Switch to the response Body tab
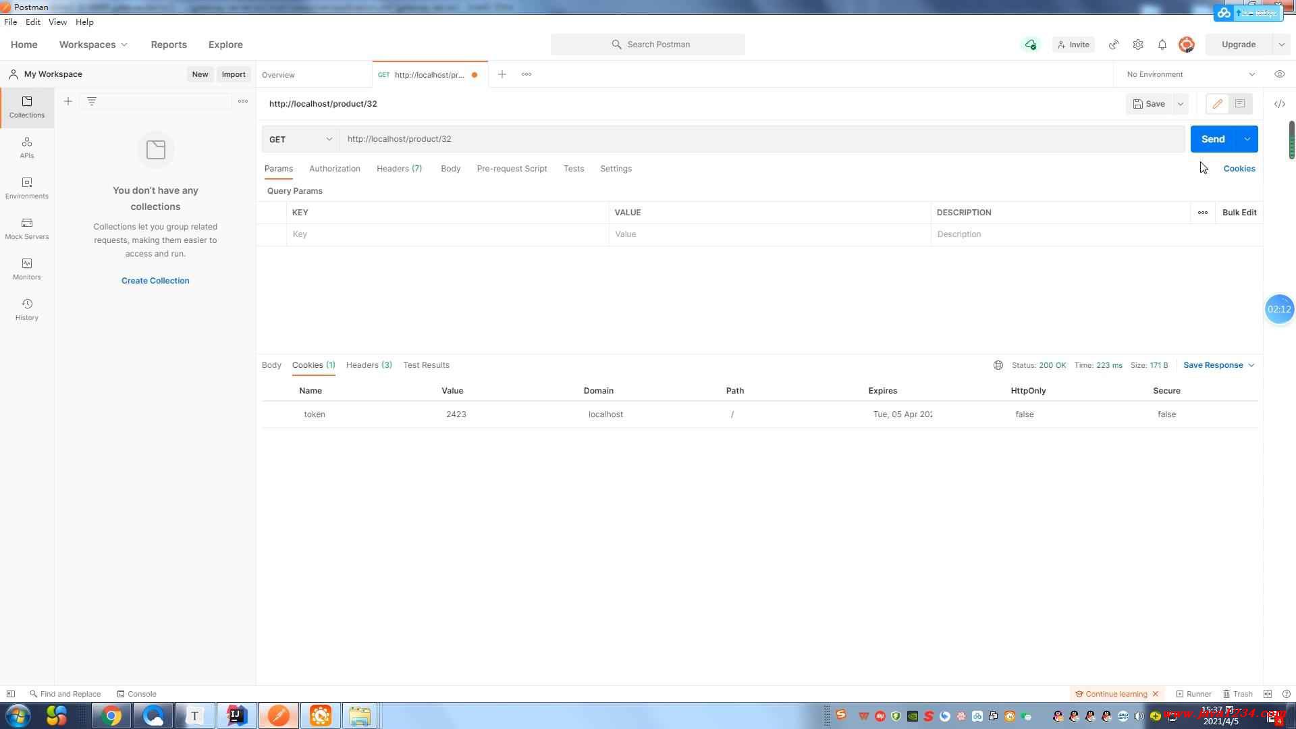 pos(271,365)
